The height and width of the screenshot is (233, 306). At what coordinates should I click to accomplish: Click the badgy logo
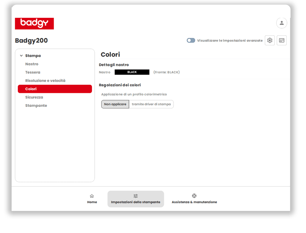(x=34, y=24)
